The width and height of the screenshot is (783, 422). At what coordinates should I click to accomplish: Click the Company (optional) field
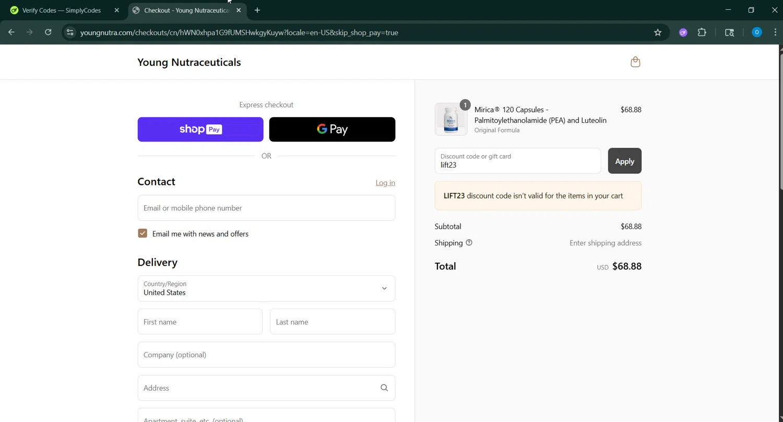(266, 355)
